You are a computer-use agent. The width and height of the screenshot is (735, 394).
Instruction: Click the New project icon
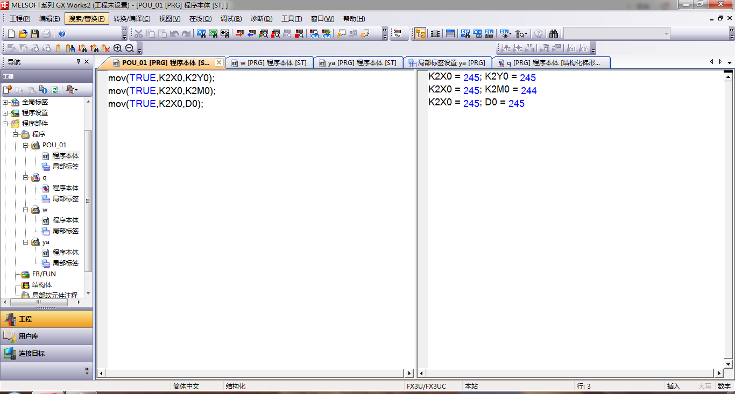(x=11, y=33)
